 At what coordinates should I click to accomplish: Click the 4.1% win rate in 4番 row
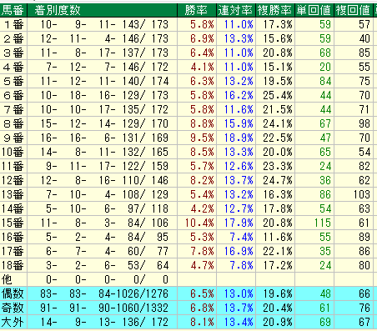point(202,67)
